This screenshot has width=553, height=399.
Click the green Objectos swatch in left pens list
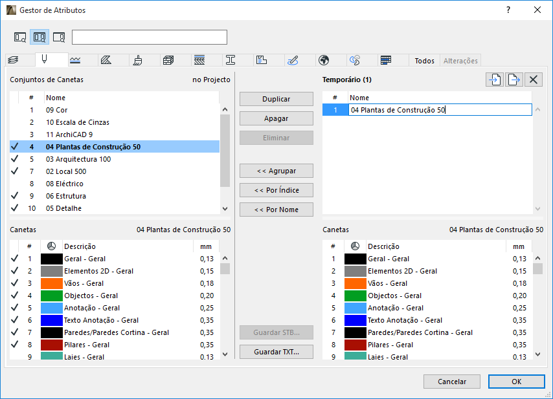tap(51, 296)
